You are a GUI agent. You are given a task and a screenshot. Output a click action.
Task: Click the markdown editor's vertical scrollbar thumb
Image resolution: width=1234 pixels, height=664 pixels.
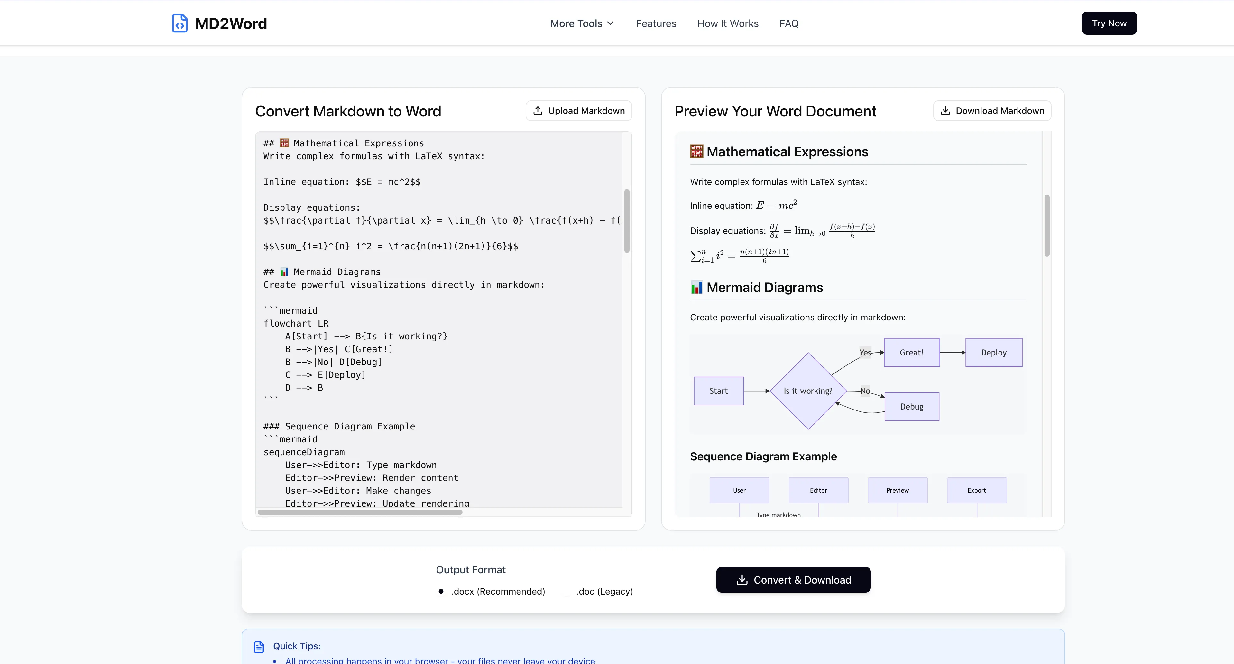tap(627, 221)
